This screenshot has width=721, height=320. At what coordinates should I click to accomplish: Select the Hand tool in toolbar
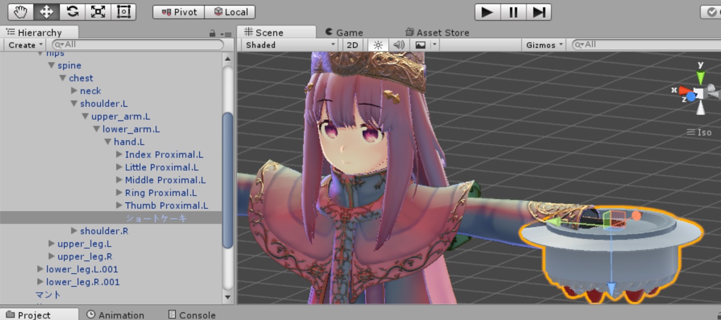click(x=20, y=12)
